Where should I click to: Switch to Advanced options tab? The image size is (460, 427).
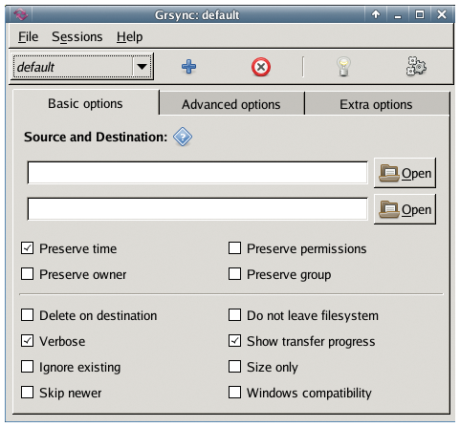(231, 104)
